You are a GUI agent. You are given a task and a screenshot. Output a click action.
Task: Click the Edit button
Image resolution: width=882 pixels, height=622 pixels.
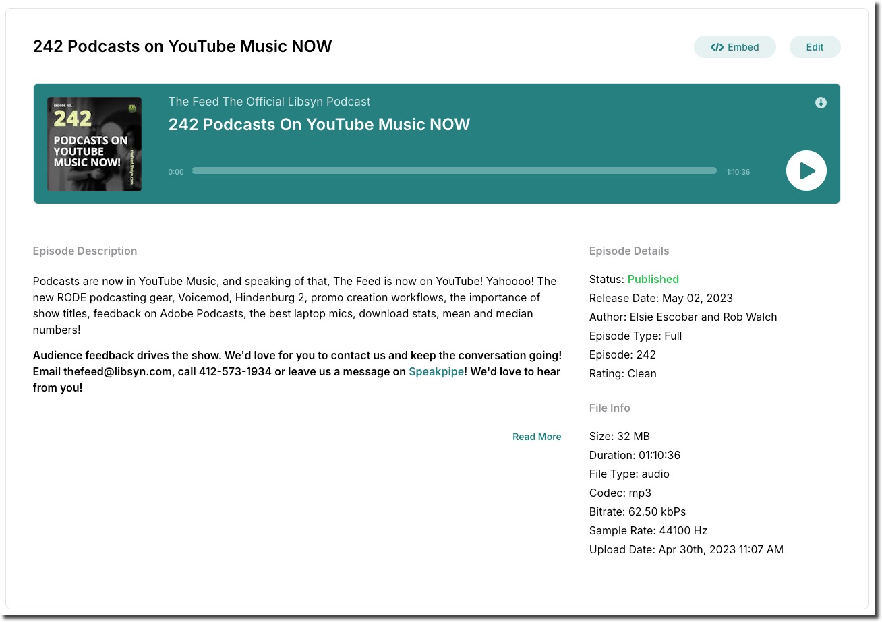click(x=815, y=47)
